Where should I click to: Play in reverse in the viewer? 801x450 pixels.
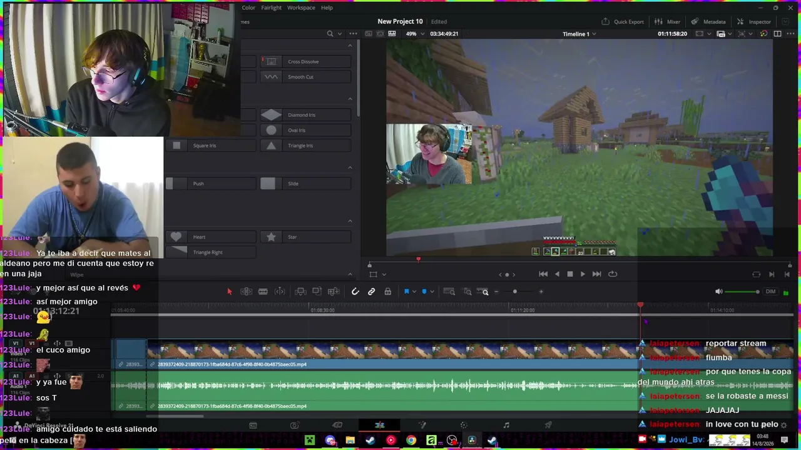click(557, 274)
